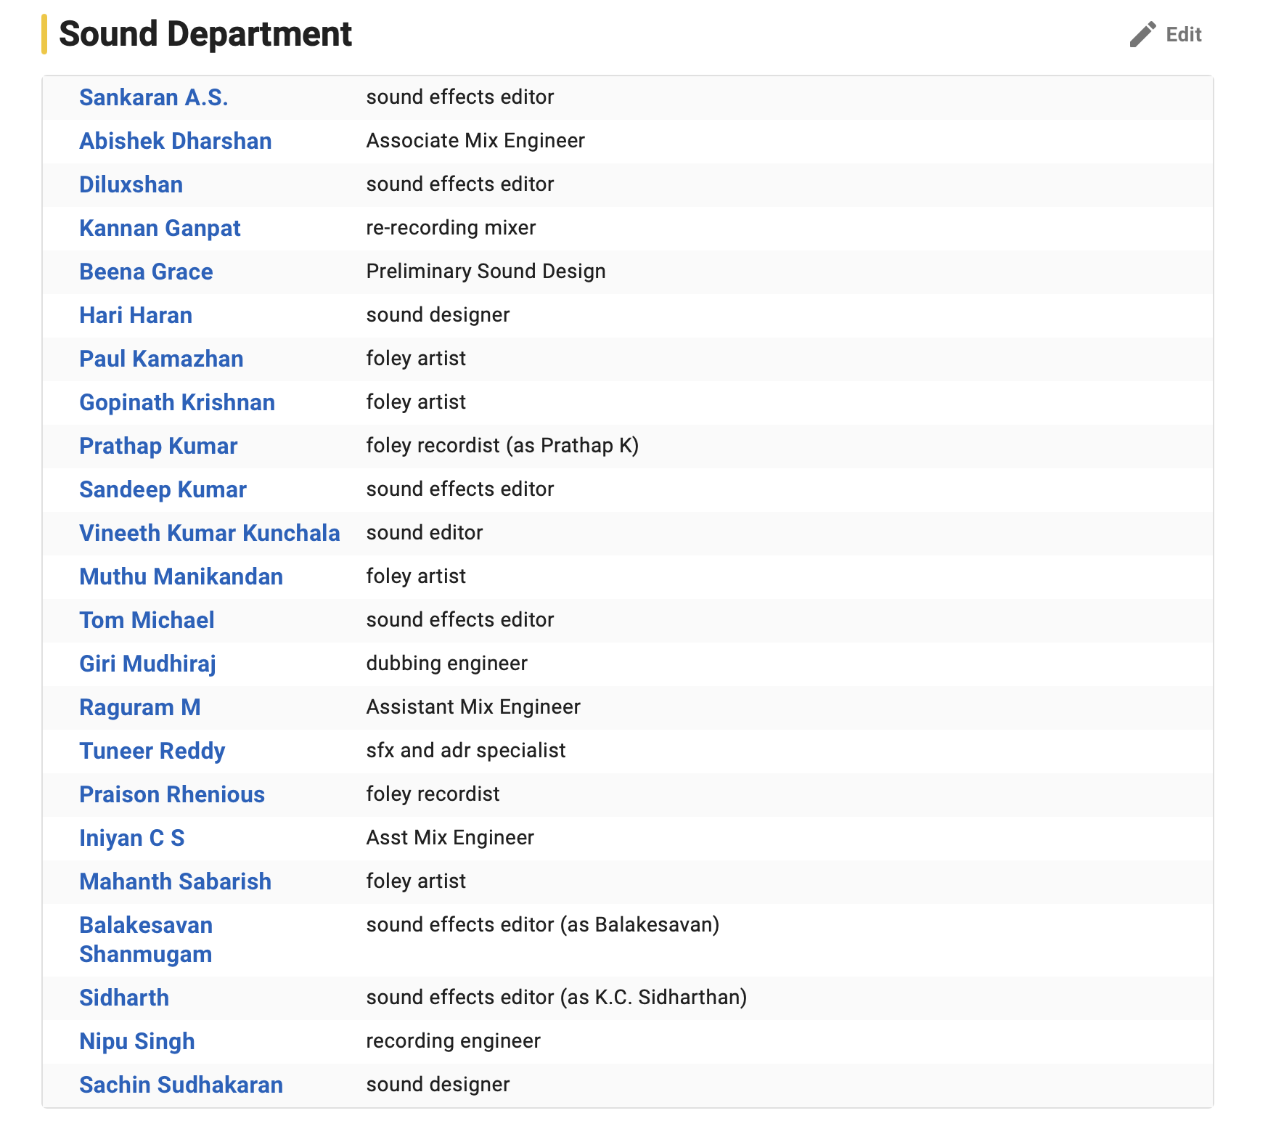1268x1137 pixels.
Task: Click 'Associate Mix Engineer' role text
Action: [475, 141]
